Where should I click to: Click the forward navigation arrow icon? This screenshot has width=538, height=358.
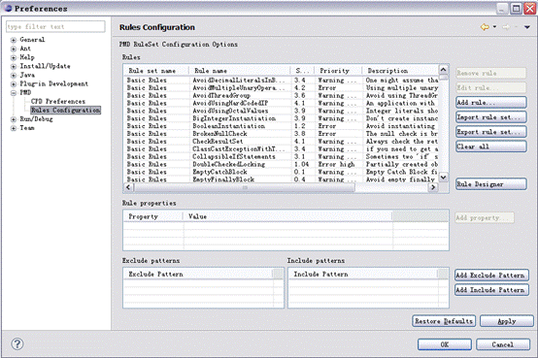(x=506, y=27)
